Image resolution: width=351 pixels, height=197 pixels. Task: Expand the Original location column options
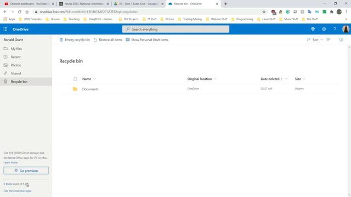click(x=215, y=79)
